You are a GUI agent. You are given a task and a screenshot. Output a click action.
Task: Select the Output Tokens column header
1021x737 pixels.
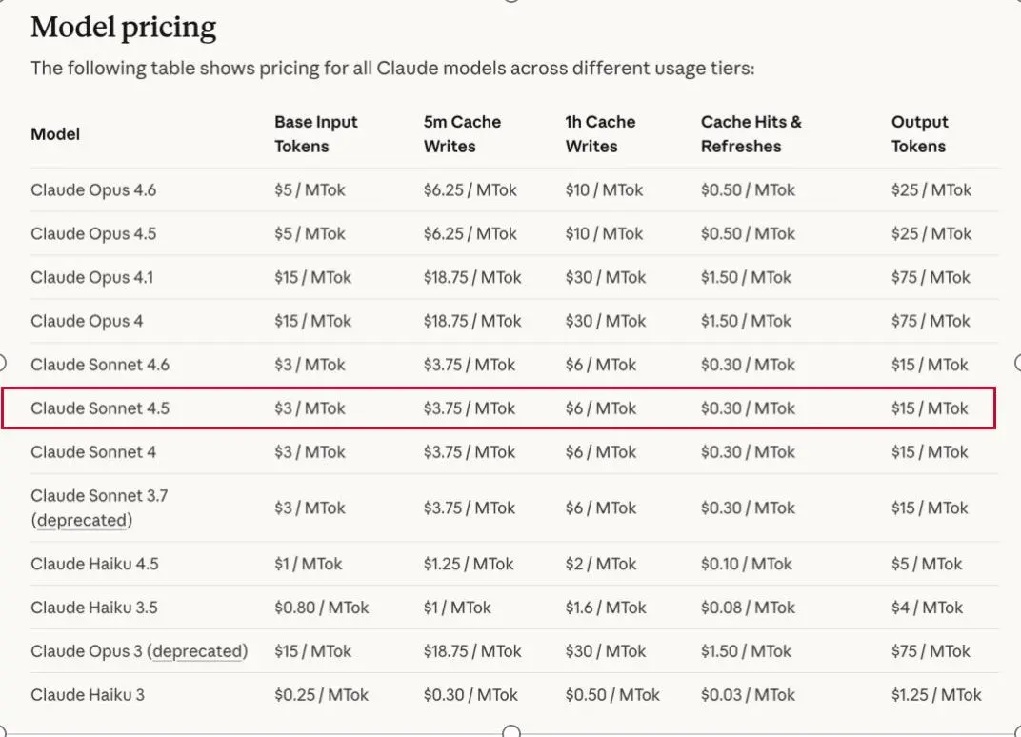coord(920,134)
